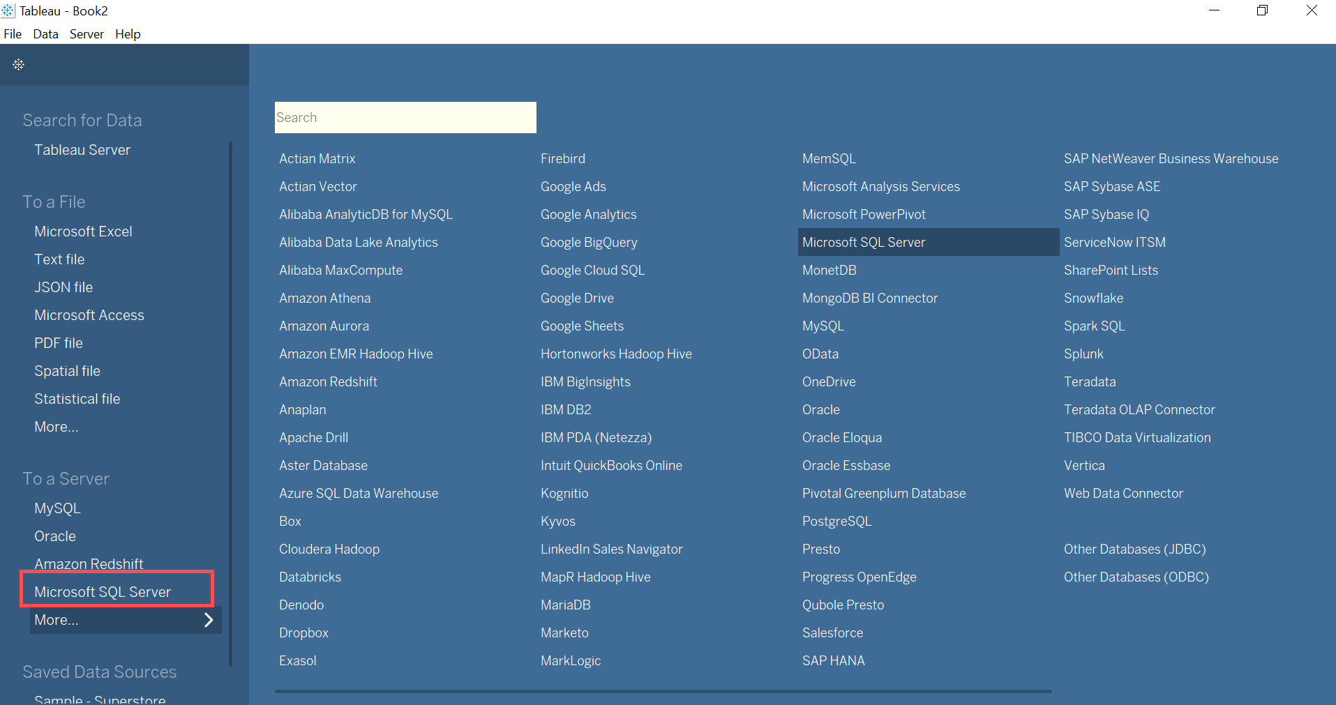Select PDF file connection

[x=59, y=343]
